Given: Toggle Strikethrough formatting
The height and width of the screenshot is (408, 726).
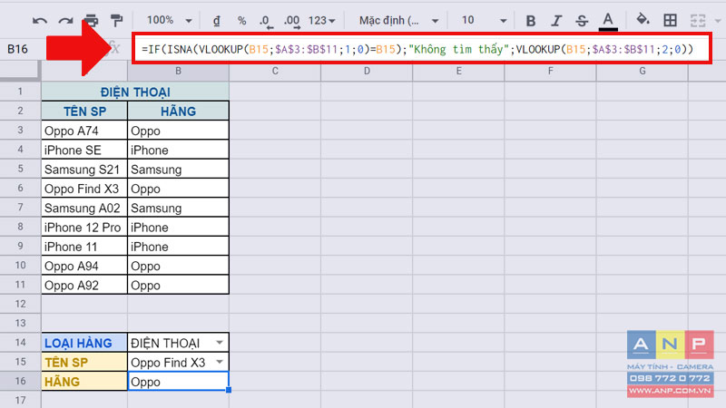Looking at the screenshot, I should 582,20.
